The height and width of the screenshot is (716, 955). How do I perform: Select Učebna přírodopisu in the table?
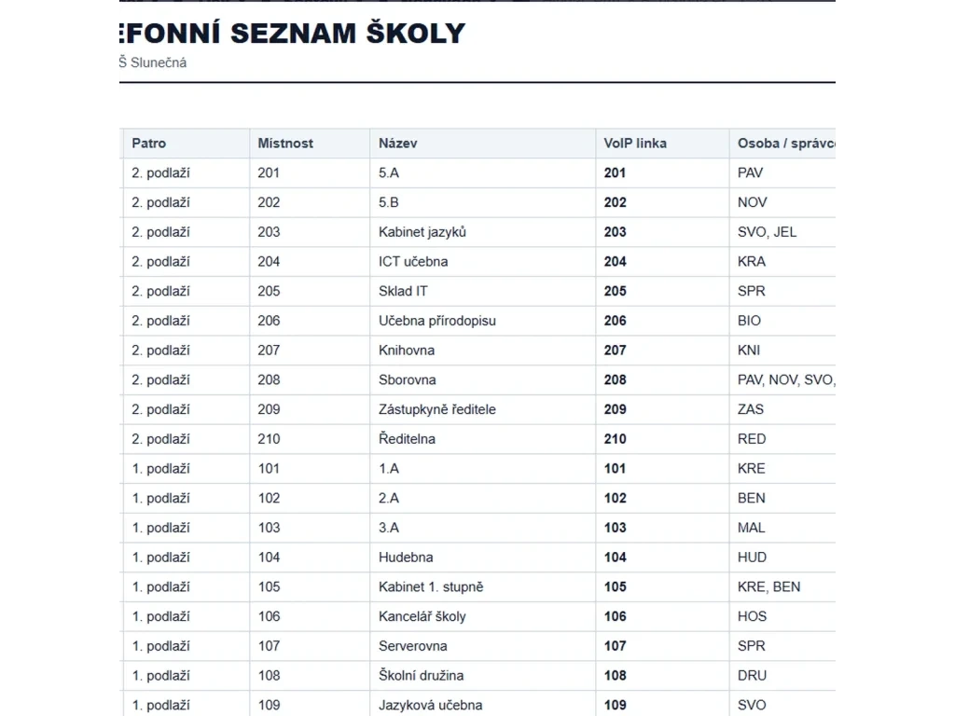(x=436, y=321)
